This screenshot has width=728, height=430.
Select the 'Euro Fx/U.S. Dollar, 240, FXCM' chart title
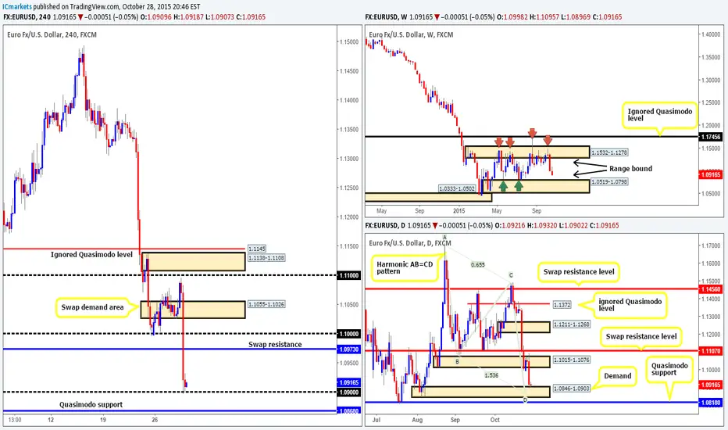coord(52,34)
